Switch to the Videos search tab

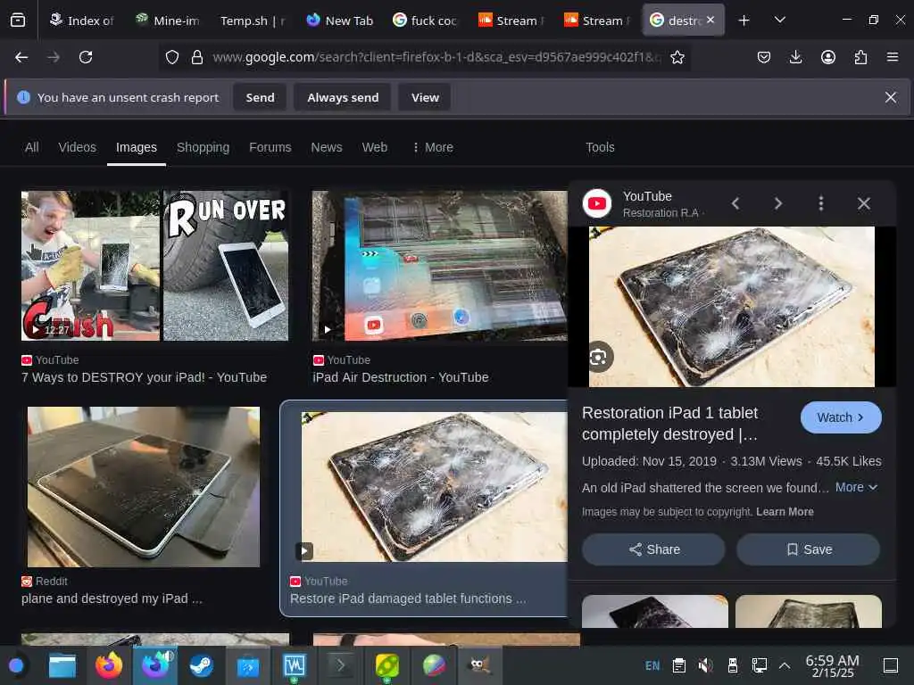pyautogui.click(x=77, y=147)
